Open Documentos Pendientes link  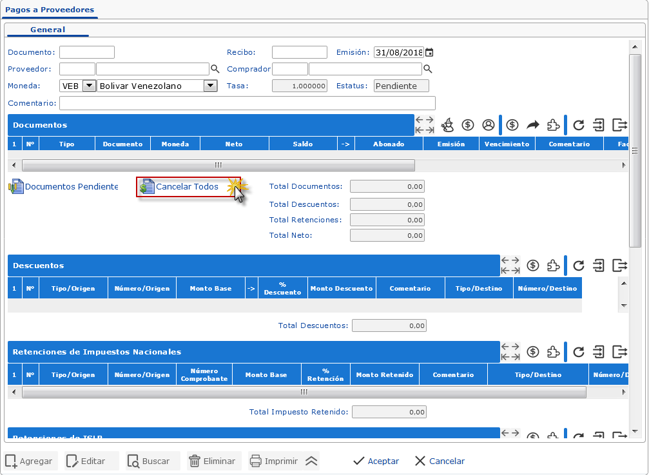tap(71, 187)
